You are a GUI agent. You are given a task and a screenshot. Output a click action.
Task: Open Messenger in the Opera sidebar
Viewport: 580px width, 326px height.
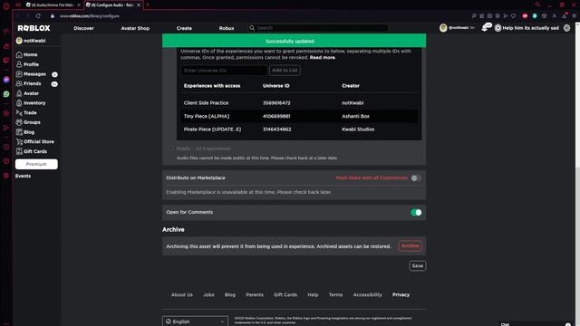point(6,80)
